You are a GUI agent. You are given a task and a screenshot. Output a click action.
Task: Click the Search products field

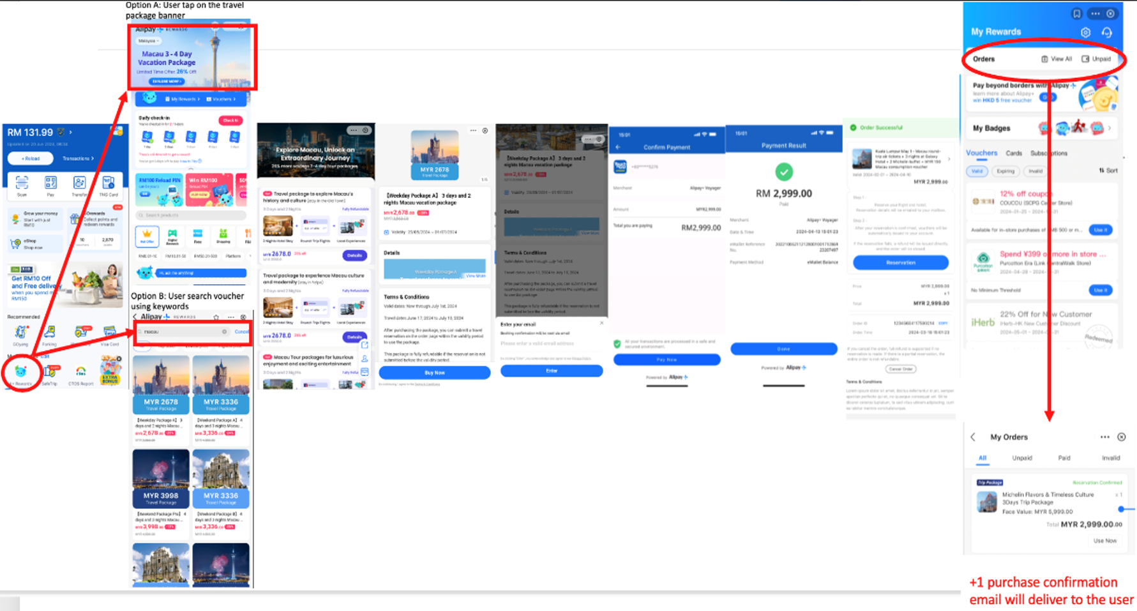click(x=190, y=215)
